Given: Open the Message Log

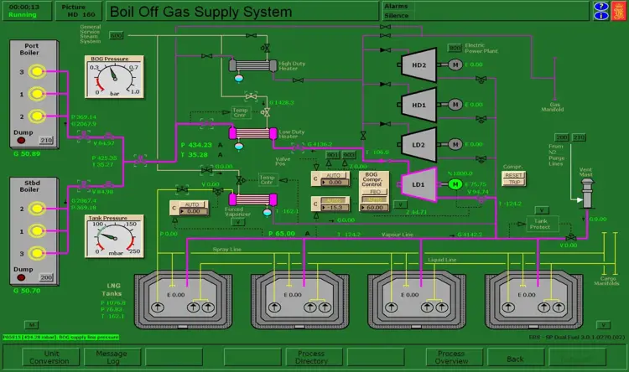Looking at the screenshot, I should coord(112,358).
